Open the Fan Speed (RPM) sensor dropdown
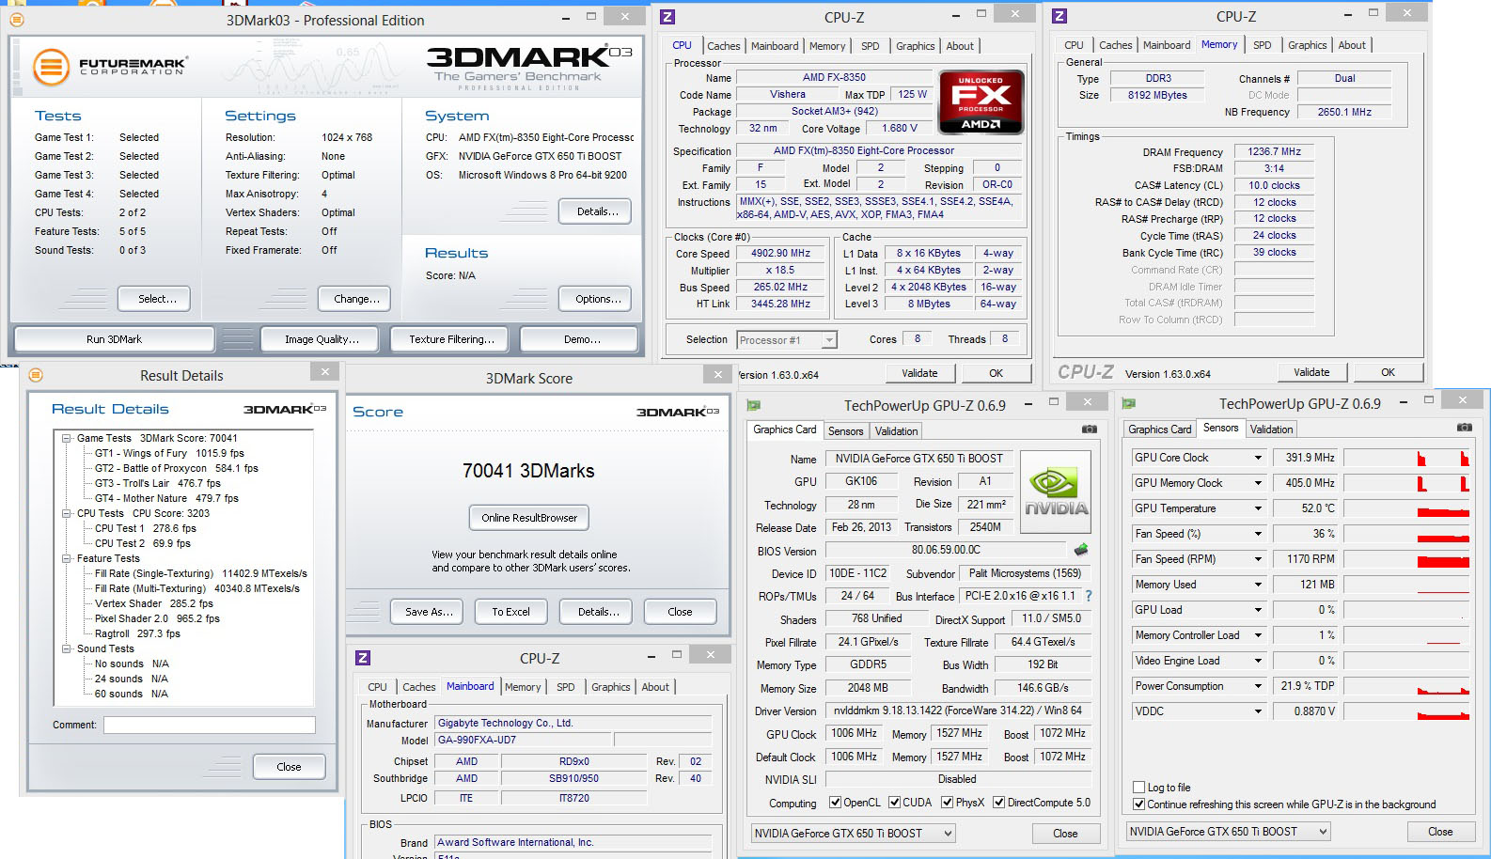Image resolution: width=1491 pixels, height=859 pixels. pos(1257,559)
